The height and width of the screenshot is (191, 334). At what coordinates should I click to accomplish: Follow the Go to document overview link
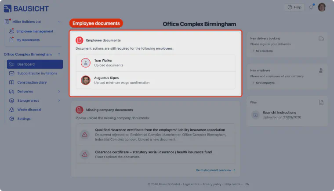tap(216, 170)
